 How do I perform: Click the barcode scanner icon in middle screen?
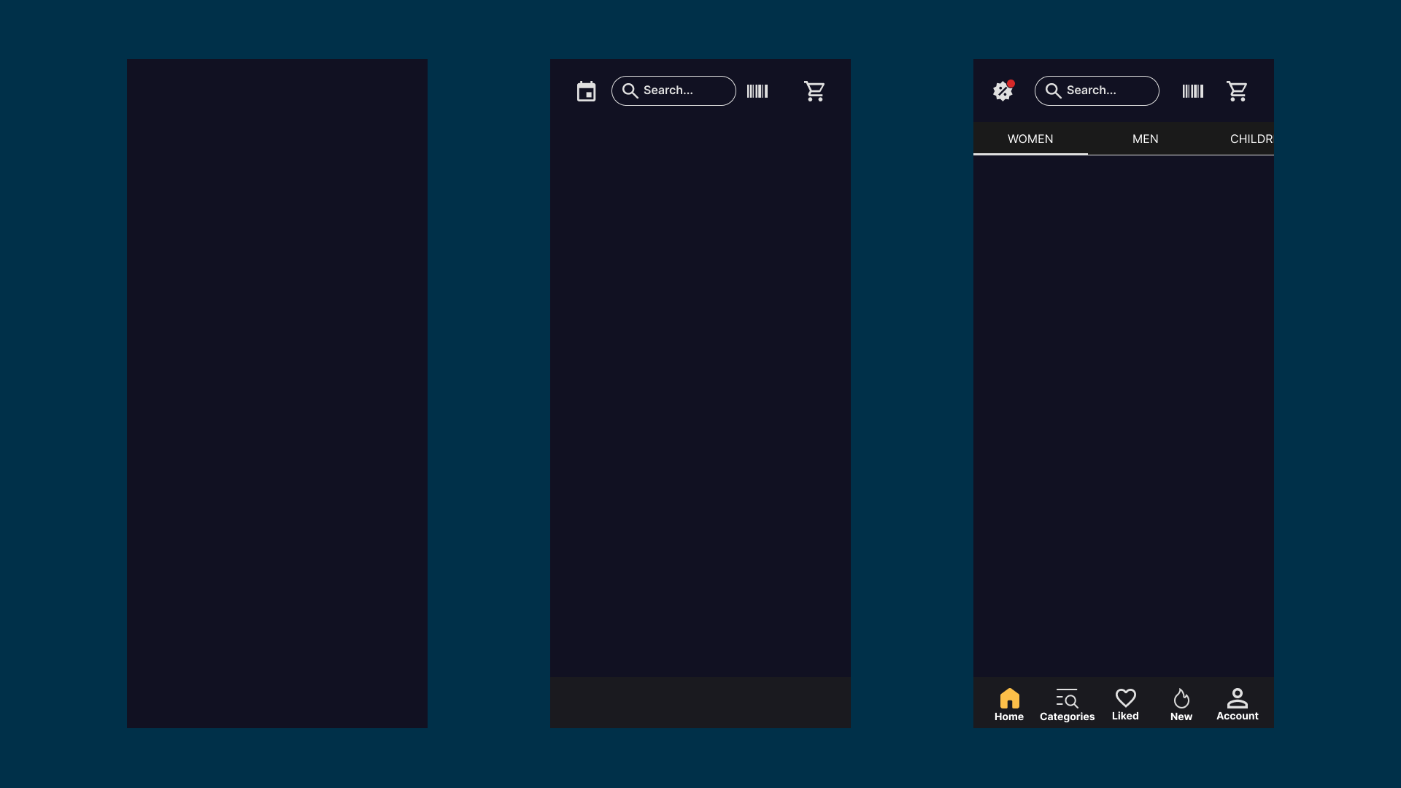(757, 91)
